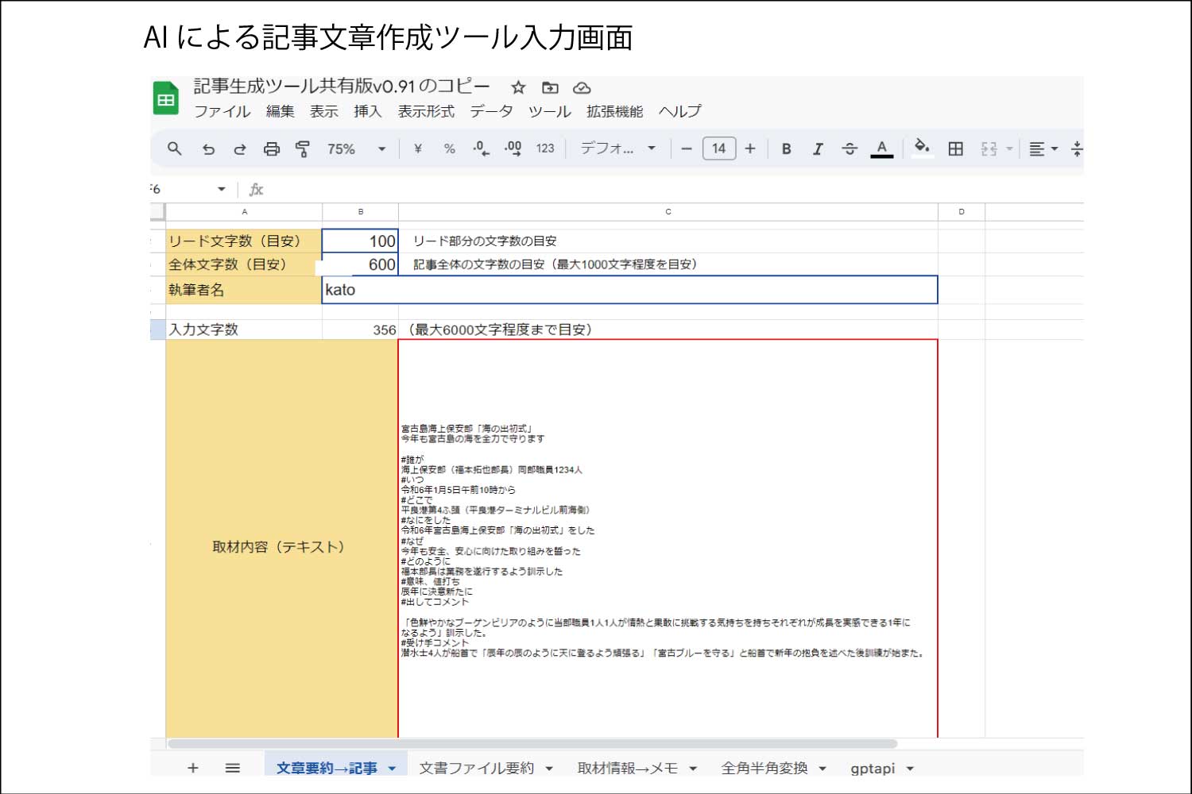The width and height of the screenshot is (1192, 794).
Task: Click the undo arrow icon
Action: click(x=208, y=148)
